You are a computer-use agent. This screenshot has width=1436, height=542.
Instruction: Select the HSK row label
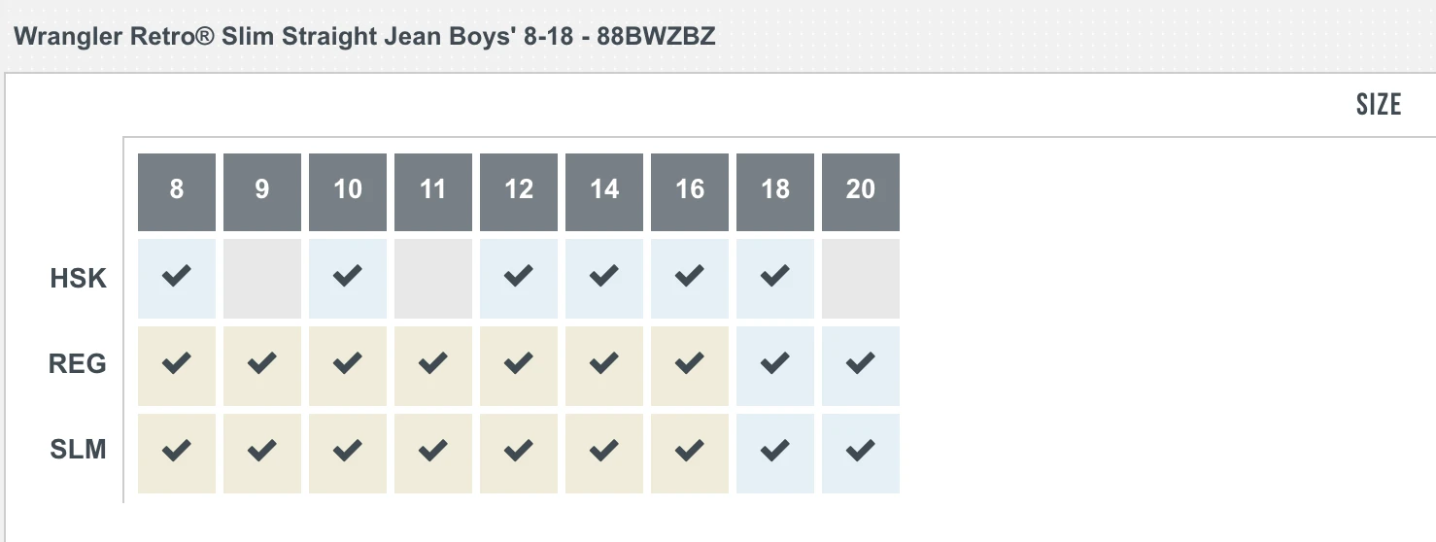click(79, 279)
